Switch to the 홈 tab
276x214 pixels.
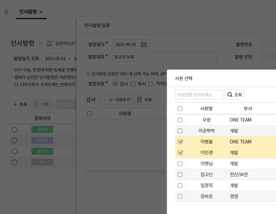click(6, 12)
